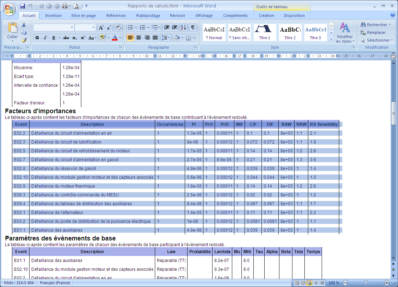The height and width of the screenshot is (287, 398).
Task: Clear formatting with the eraser icon
Action: [x=118, y=28]
